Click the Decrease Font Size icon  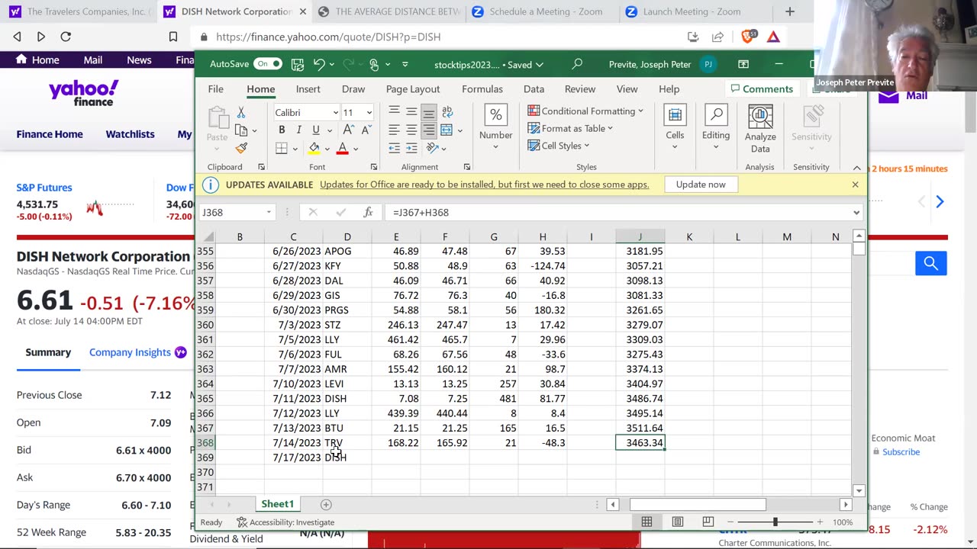366,130
